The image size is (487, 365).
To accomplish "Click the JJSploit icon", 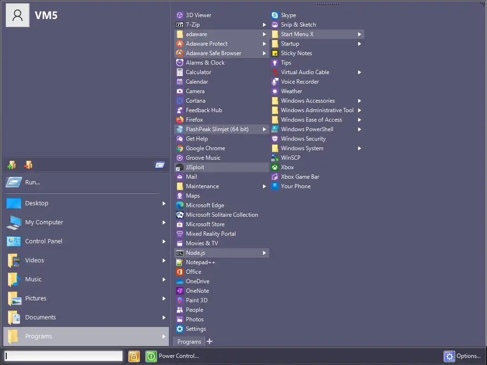I will (179, 167).
